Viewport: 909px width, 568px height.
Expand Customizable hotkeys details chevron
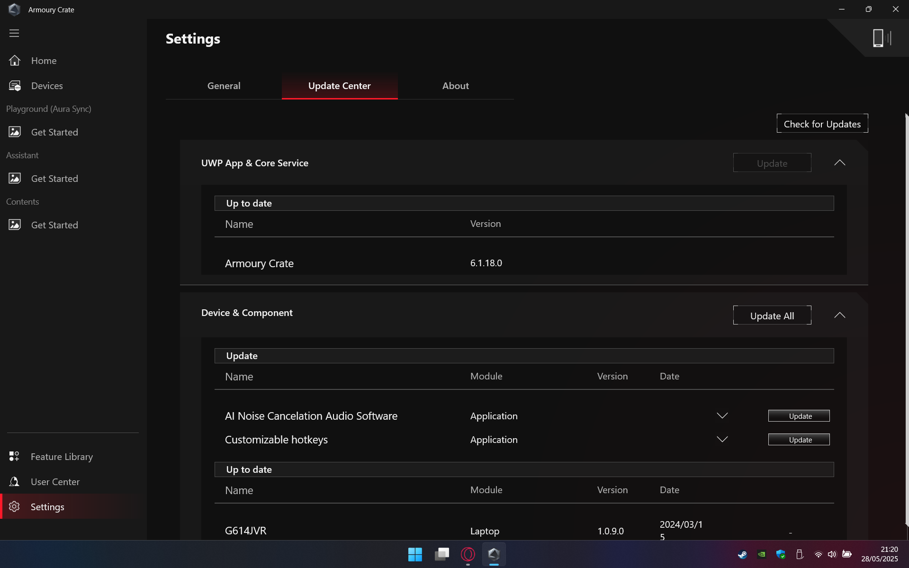tap(722, 440)
